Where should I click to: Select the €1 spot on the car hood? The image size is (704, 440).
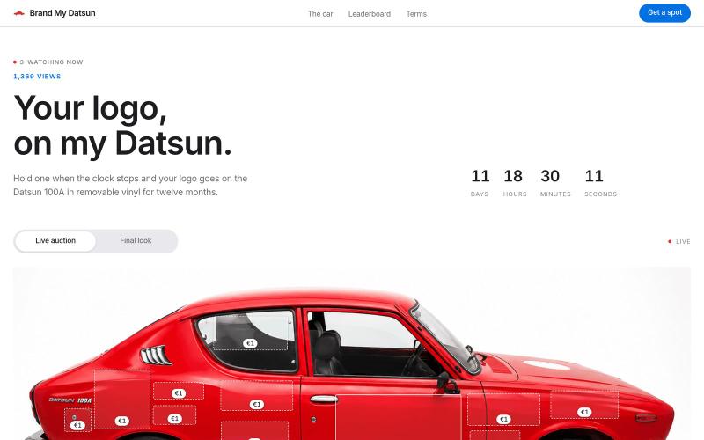click(584, 405)
